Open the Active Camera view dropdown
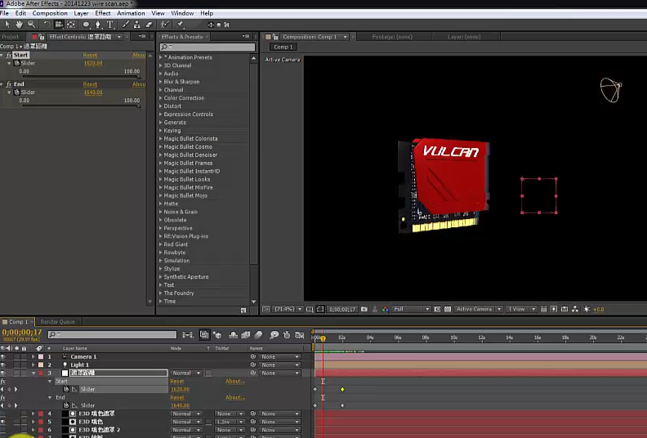Viewport: 647px width, 438px height. coord(478,309)
